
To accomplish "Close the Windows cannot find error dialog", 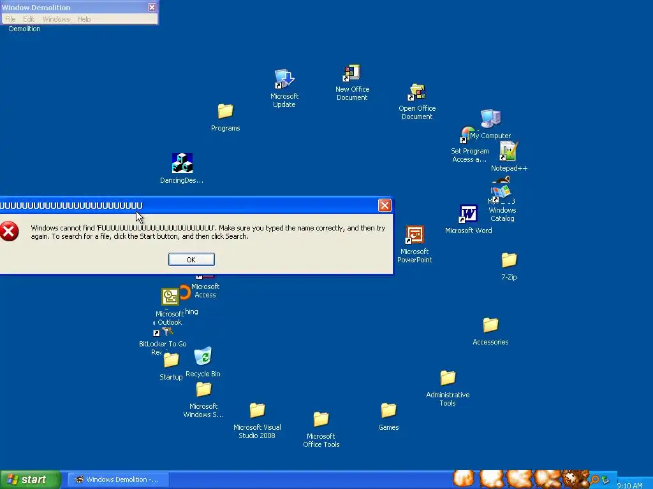I will 385,205.
